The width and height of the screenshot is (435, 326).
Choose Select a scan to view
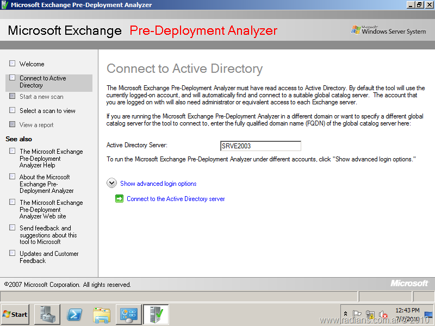[x=47, y=111]
